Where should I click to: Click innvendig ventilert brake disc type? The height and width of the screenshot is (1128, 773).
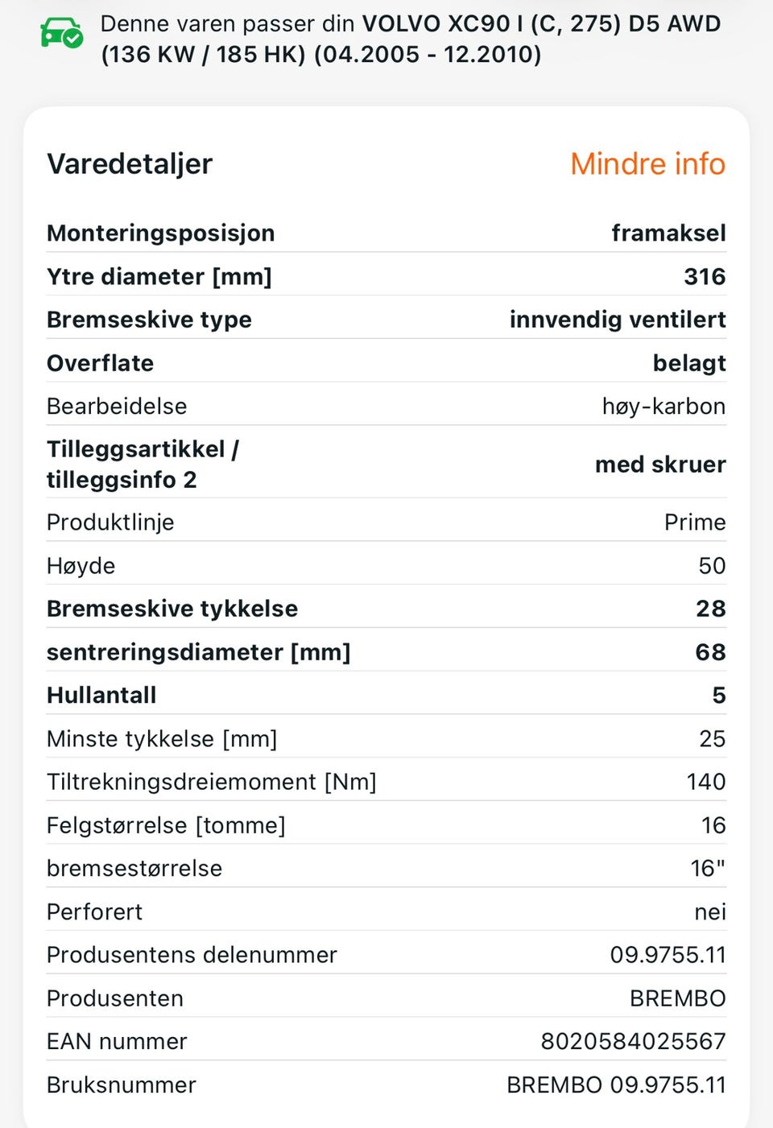(618, 320)
